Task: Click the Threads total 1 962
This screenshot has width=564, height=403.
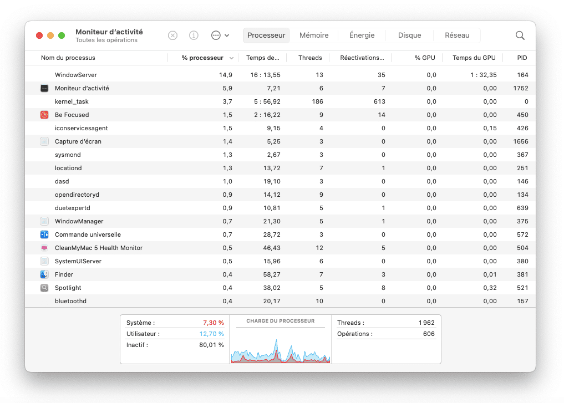Action: coord(426,323)
